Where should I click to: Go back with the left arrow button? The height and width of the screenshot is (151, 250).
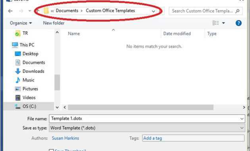(10, 11)
